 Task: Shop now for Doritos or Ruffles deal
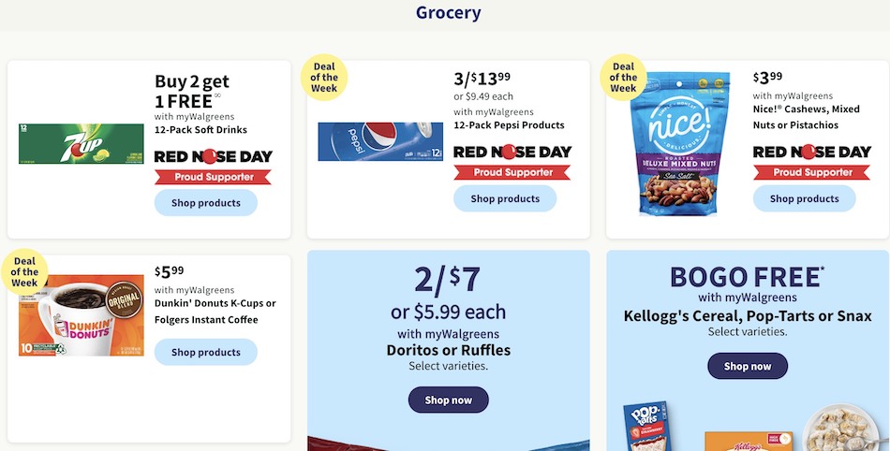click(x=449, y=400)
